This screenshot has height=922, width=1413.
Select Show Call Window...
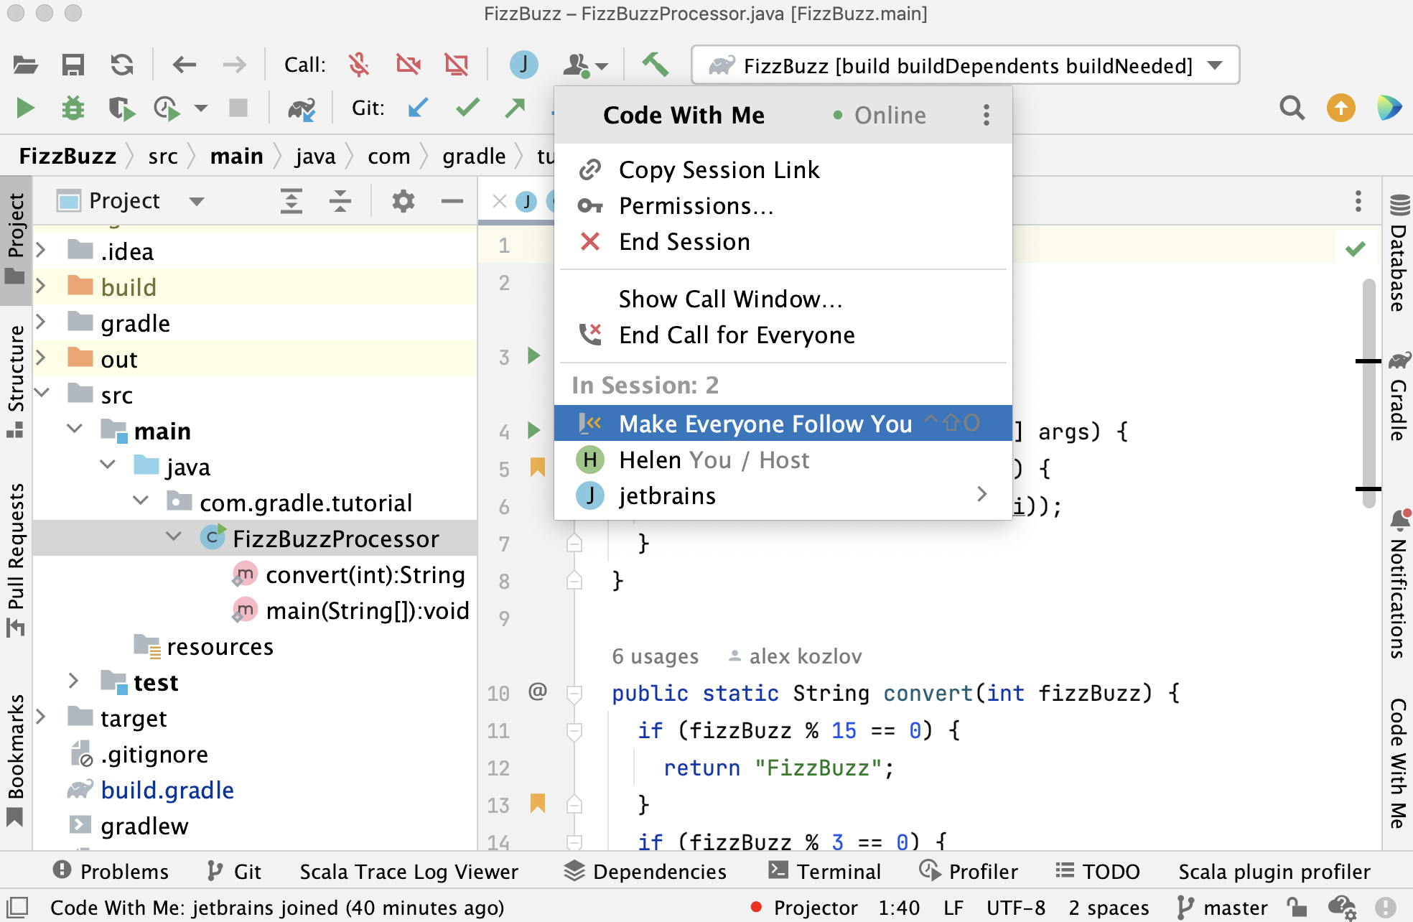783,299
